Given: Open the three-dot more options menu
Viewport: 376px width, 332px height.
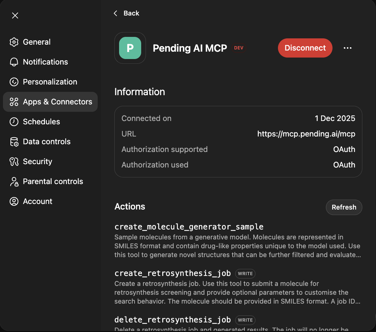Looking at the screenshot, I should coord(347,48).
